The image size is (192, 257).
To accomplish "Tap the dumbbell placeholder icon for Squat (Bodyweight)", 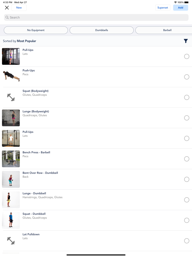I will (x=11, y=97).
